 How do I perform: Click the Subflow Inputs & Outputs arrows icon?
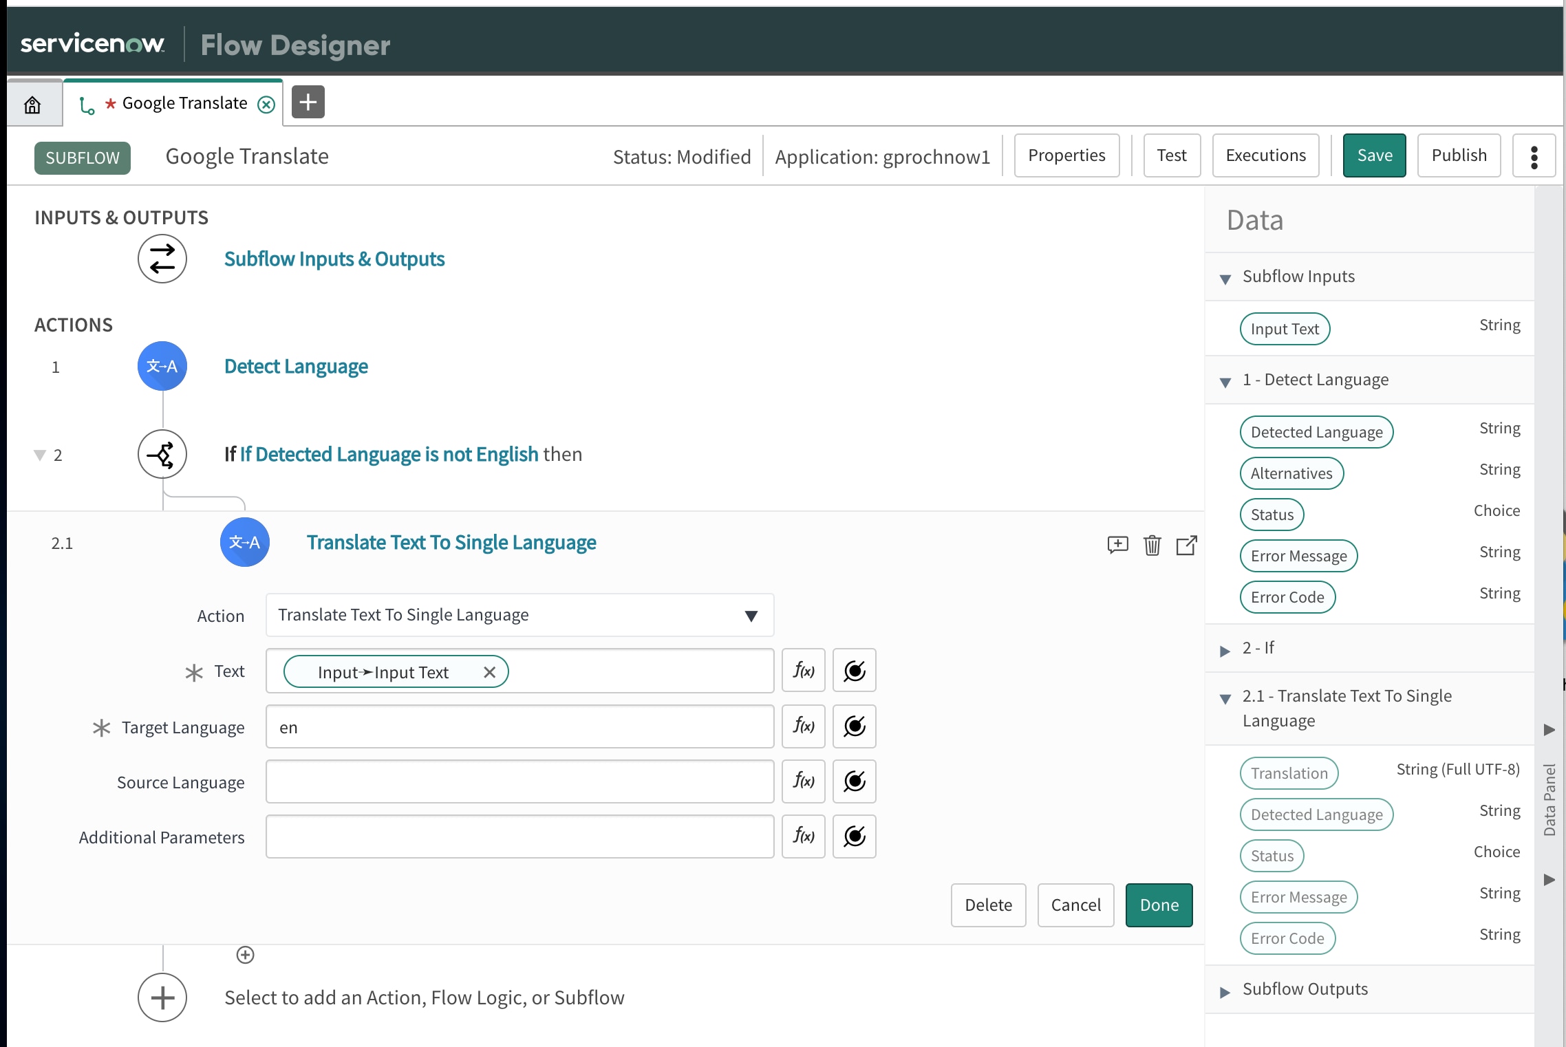coord(162,259)
